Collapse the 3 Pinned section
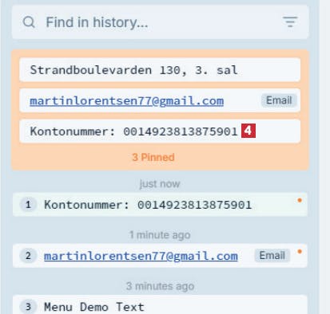 click(x=153, y=157)
